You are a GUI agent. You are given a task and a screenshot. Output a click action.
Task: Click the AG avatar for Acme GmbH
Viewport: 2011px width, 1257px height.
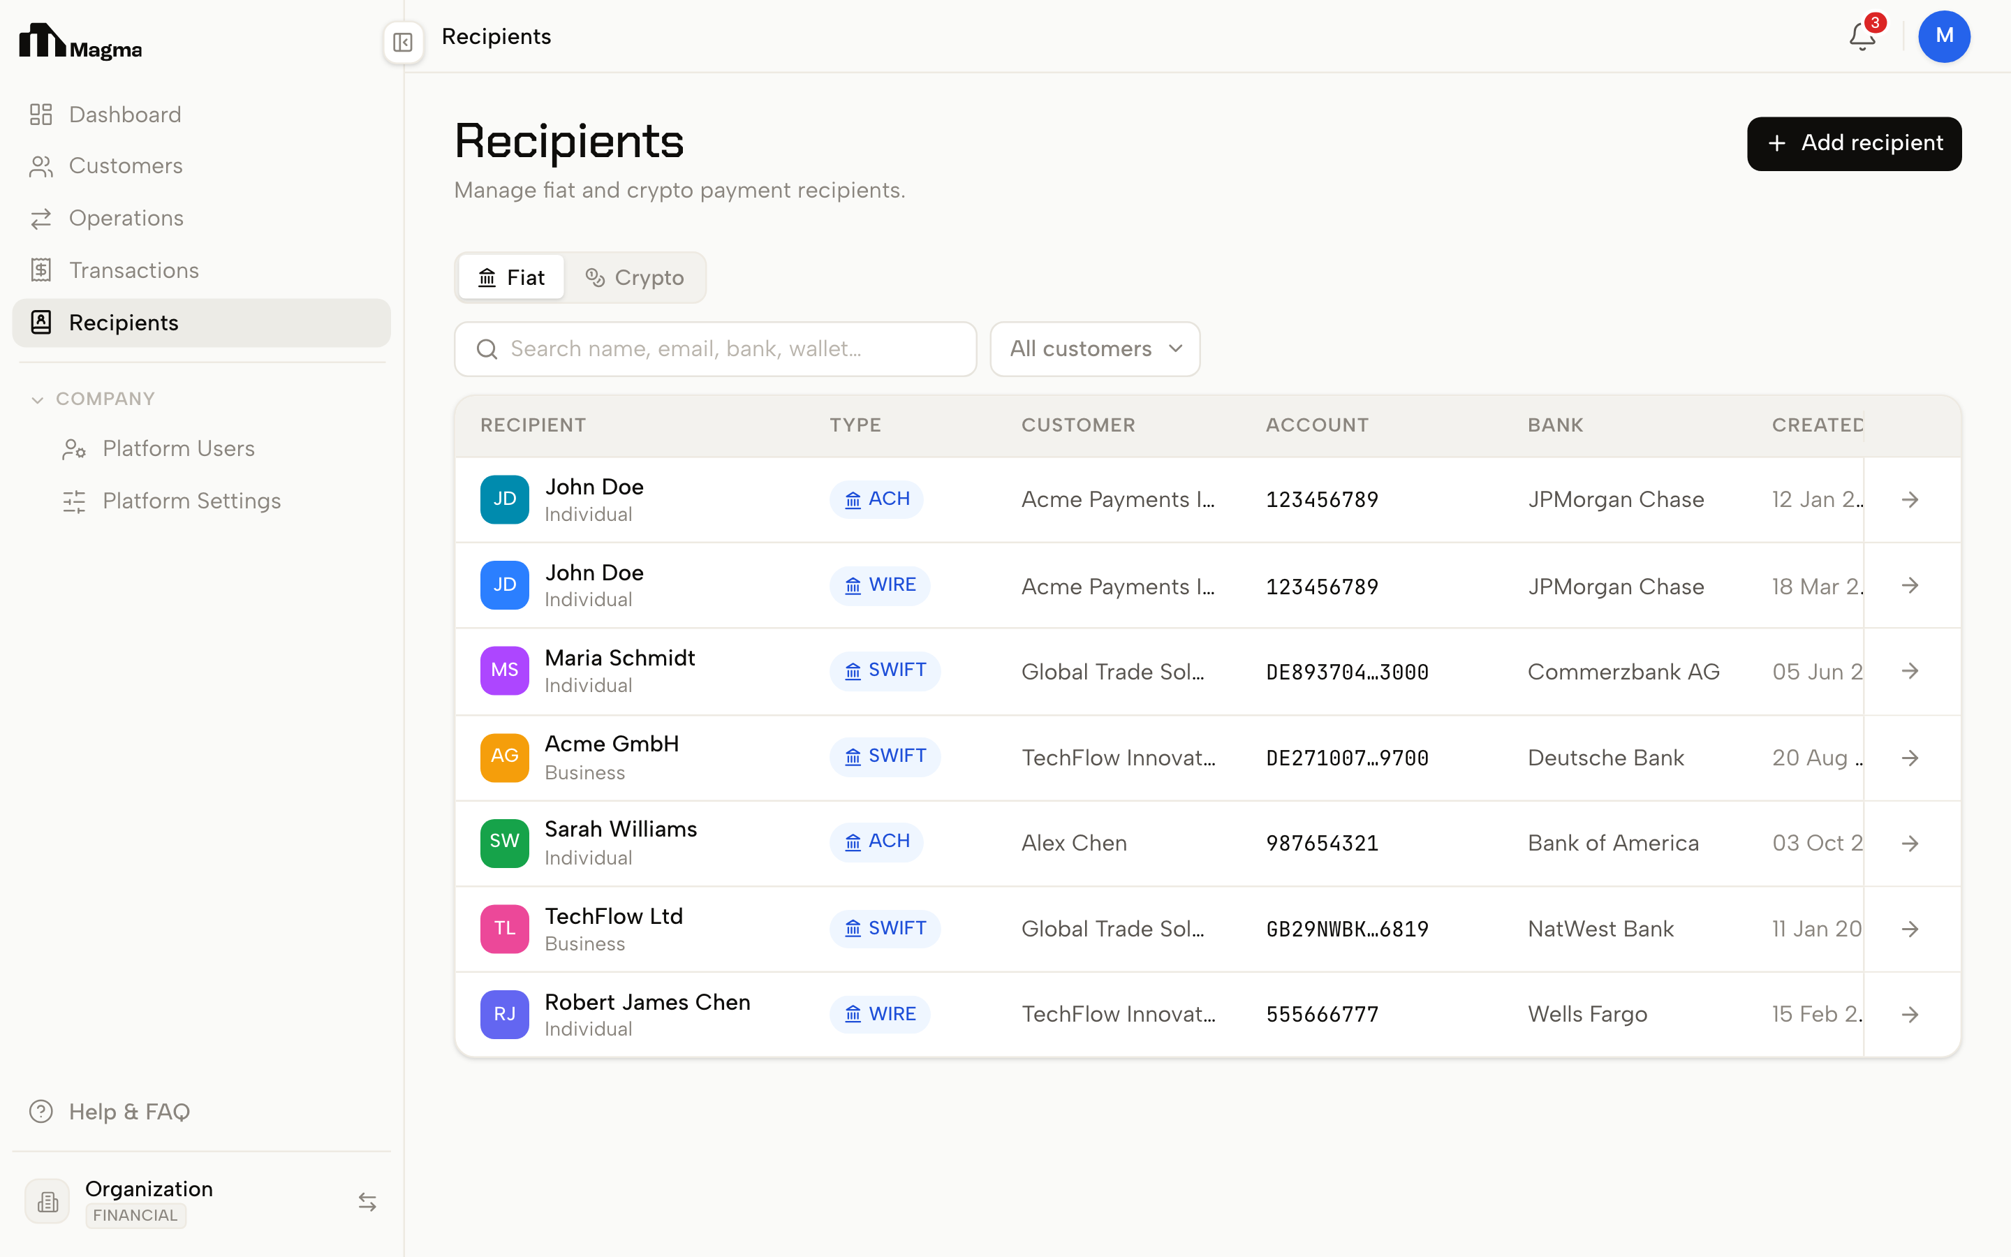coord(504,758)
